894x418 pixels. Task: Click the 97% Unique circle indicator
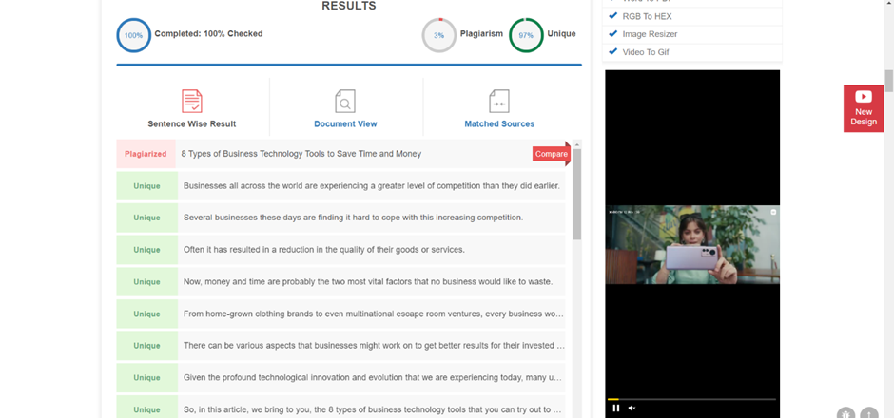coord(526,35)
